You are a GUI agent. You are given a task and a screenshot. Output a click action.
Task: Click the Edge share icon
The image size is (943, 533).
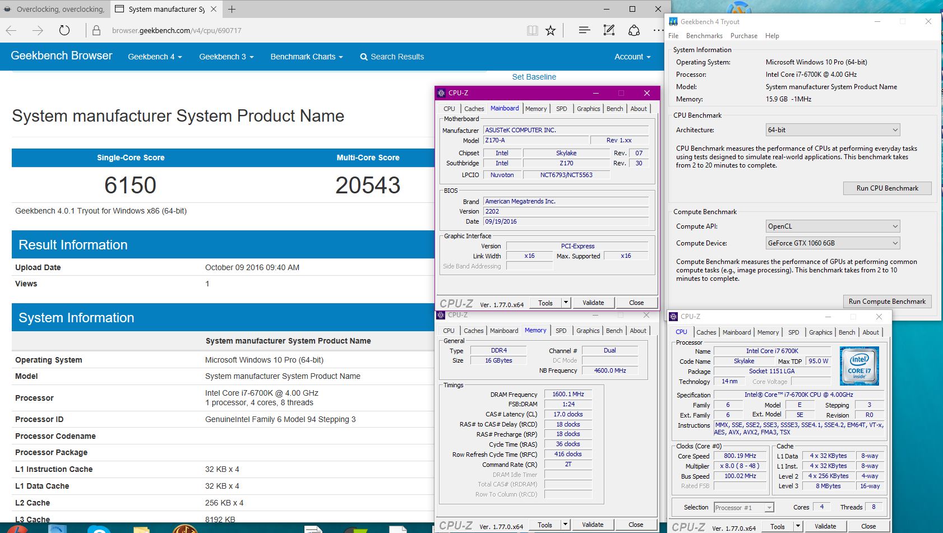634,30
